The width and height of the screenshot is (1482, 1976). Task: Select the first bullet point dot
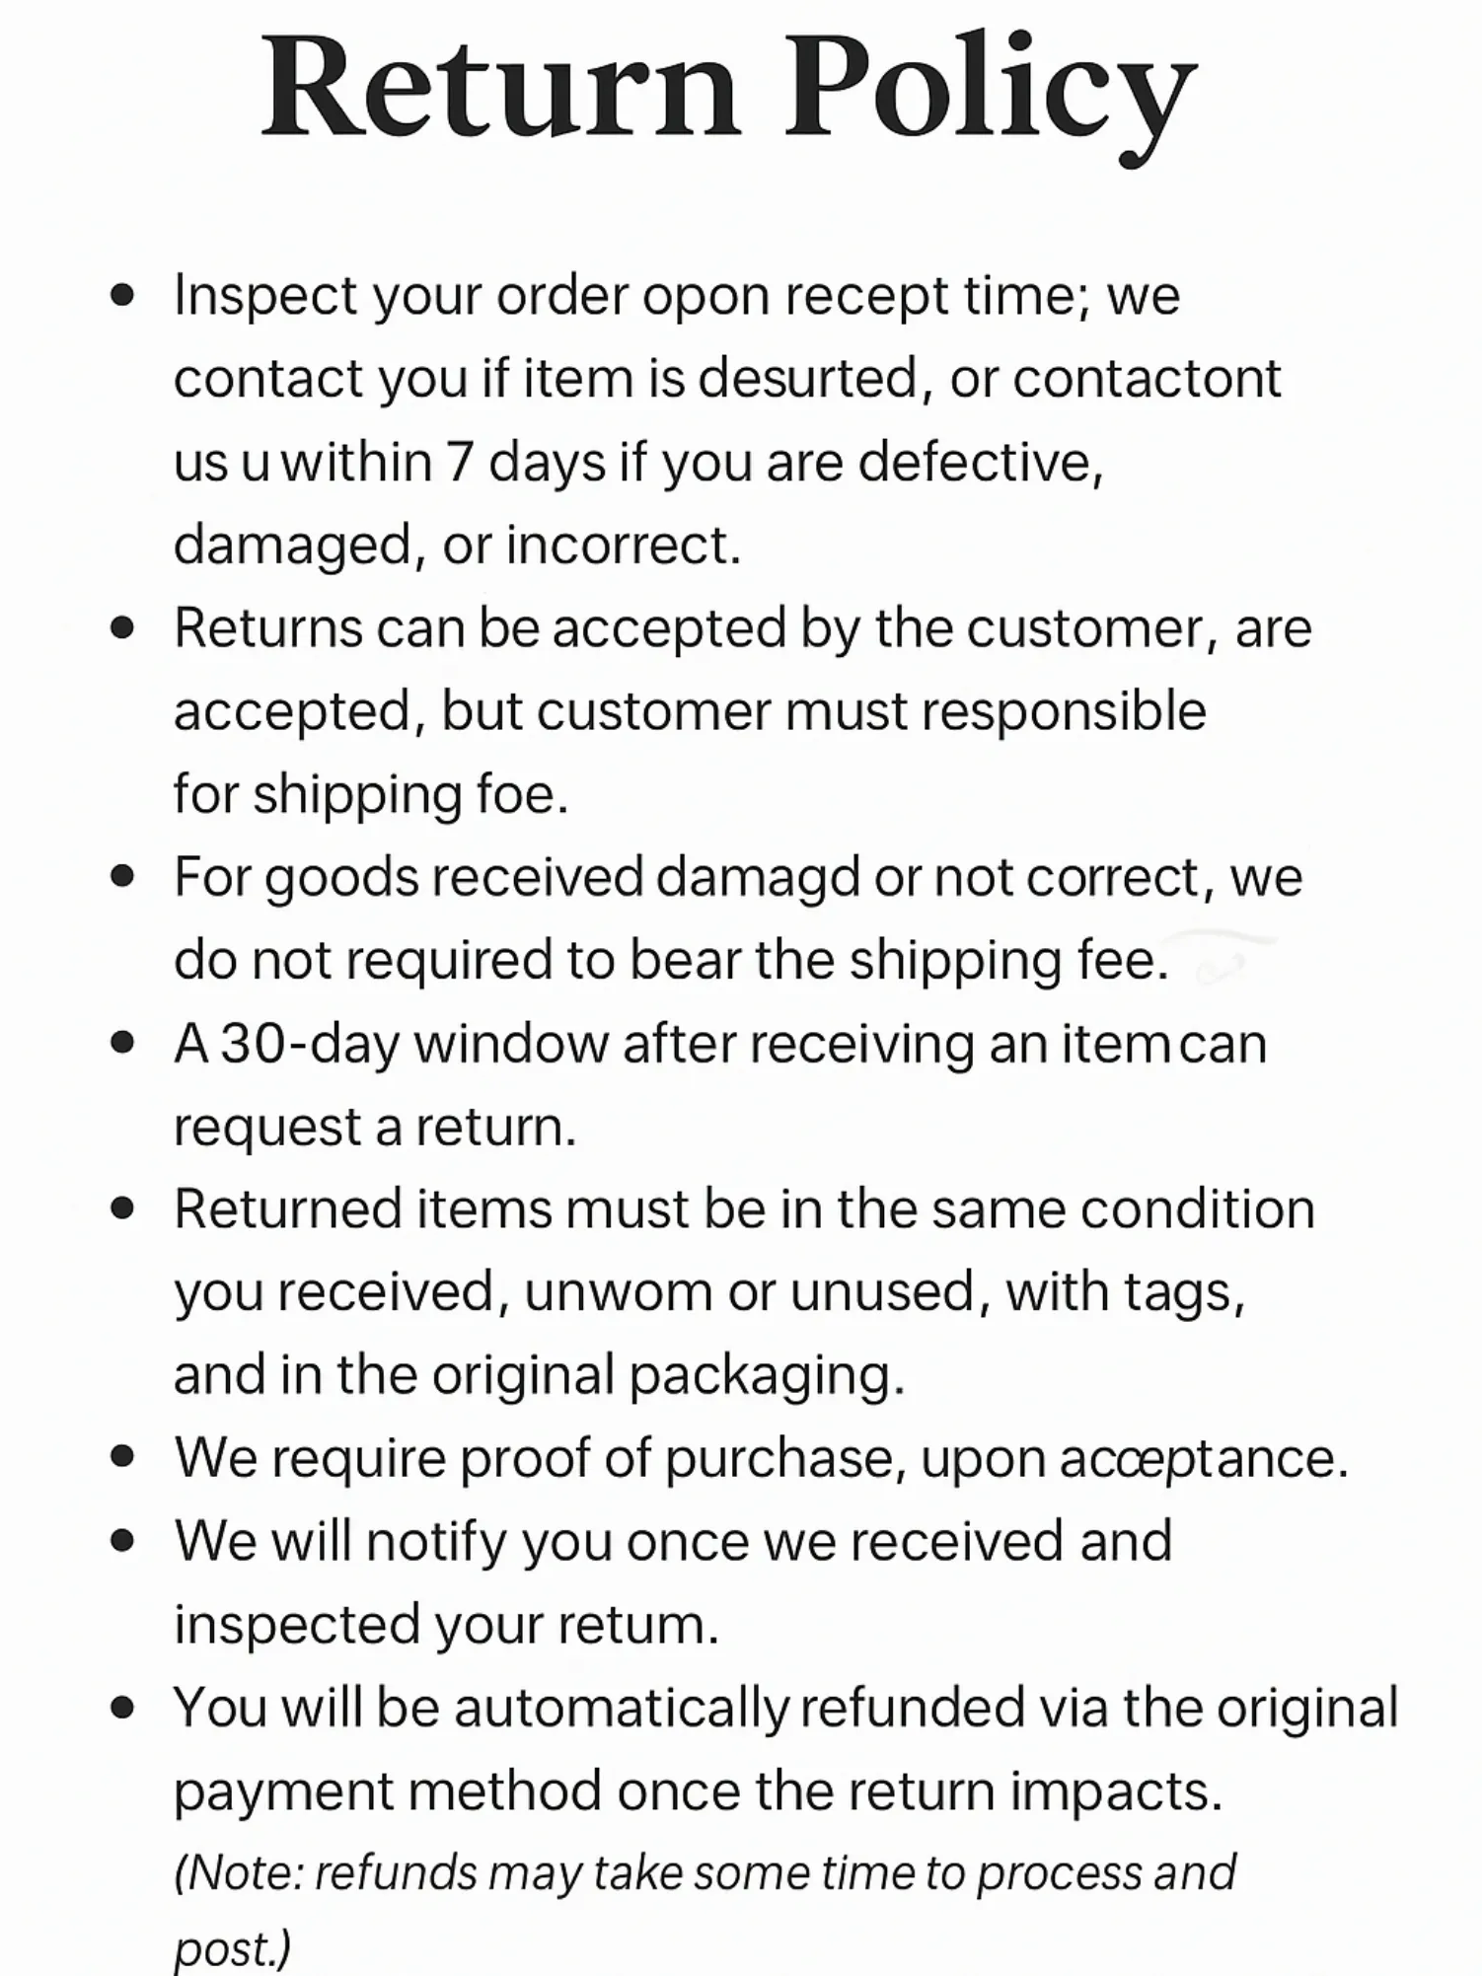tap(122, 296)
